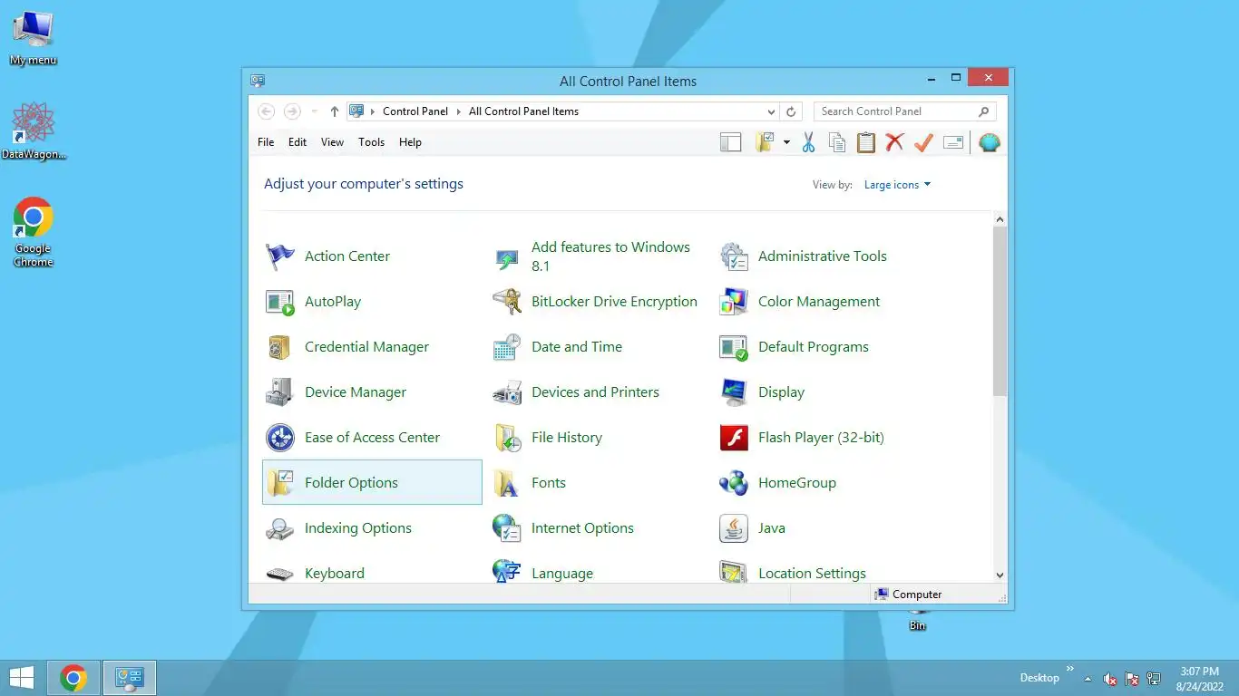
Task: Show hidden tray icons arrow
Action: coord(1088,678)
